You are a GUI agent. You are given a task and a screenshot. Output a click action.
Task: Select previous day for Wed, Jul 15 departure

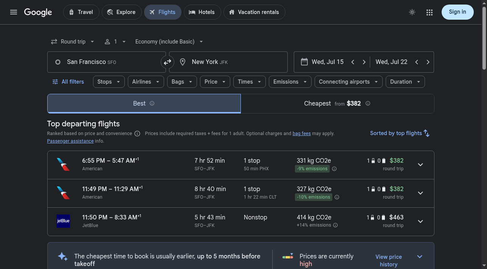click(x=353, y=62)
